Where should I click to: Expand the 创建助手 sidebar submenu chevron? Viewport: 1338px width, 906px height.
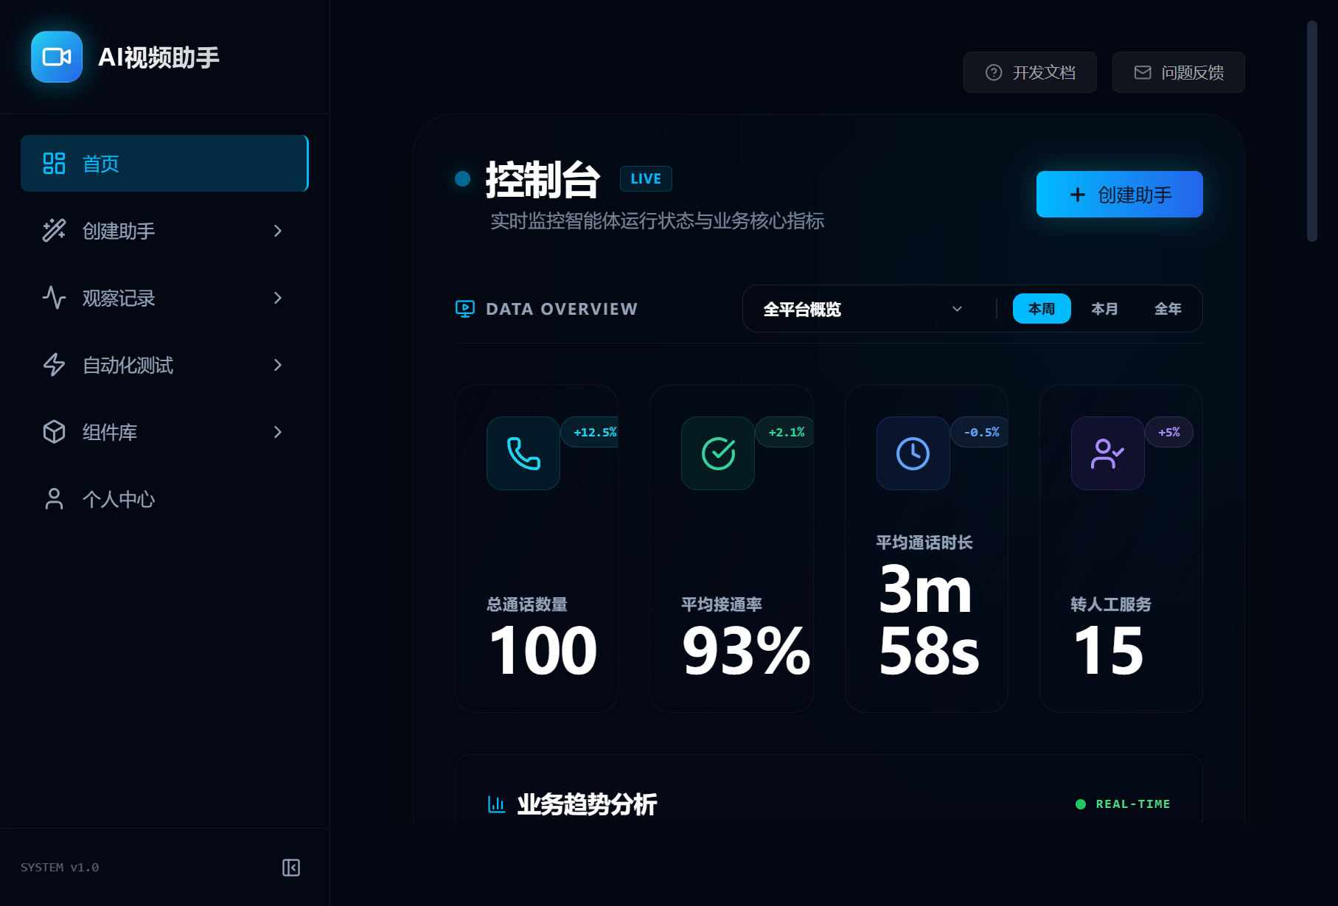[x=278, y=231]
